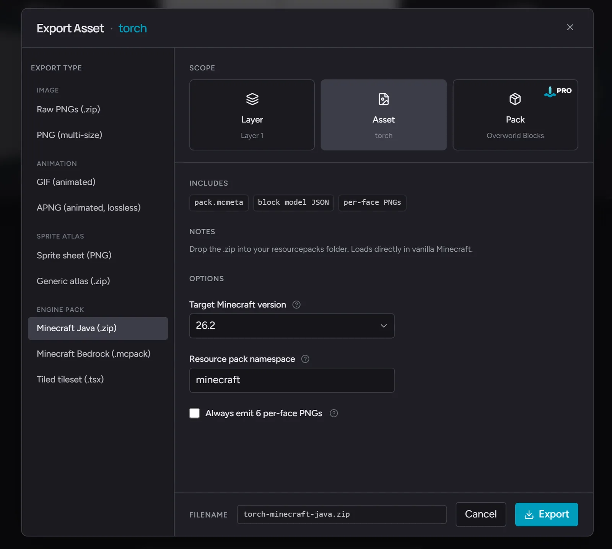Choose Tiled tileset (.tsx) export type
Viewport: 612px width, 549px height.
(98, 380)
